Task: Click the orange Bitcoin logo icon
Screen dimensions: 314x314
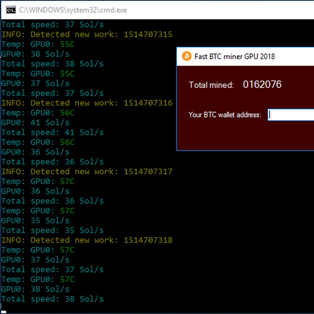Action: click(187, 56)
